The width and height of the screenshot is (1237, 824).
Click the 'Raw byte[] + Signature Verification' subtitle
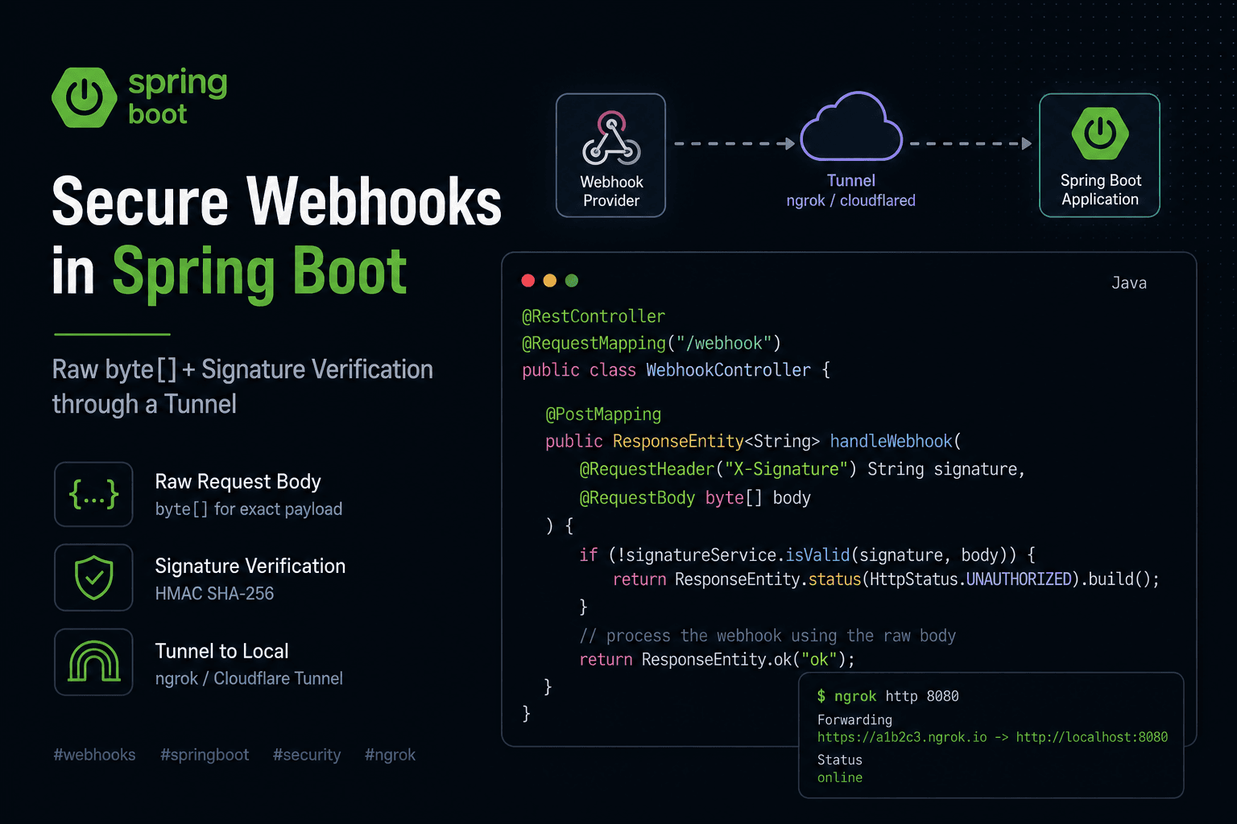242,369
